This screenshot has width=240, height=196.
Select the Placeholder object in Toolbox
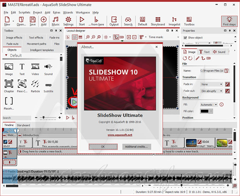pos(9,101)
